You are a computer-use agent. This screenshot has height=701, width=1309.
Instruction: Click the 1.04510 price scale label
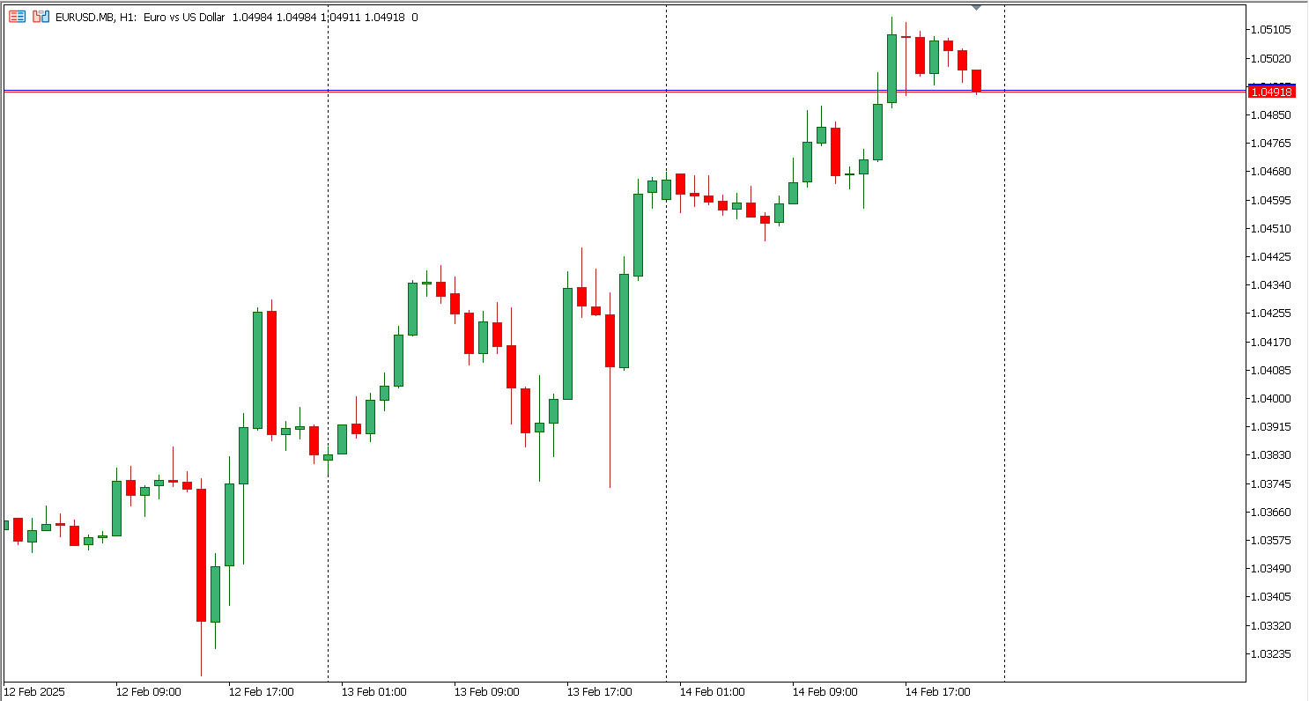[1270, 229]
